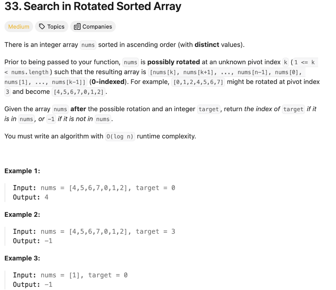
Task: Click the target code token in the problem statement
Action: pyautogui.click(x=208, y=109)
